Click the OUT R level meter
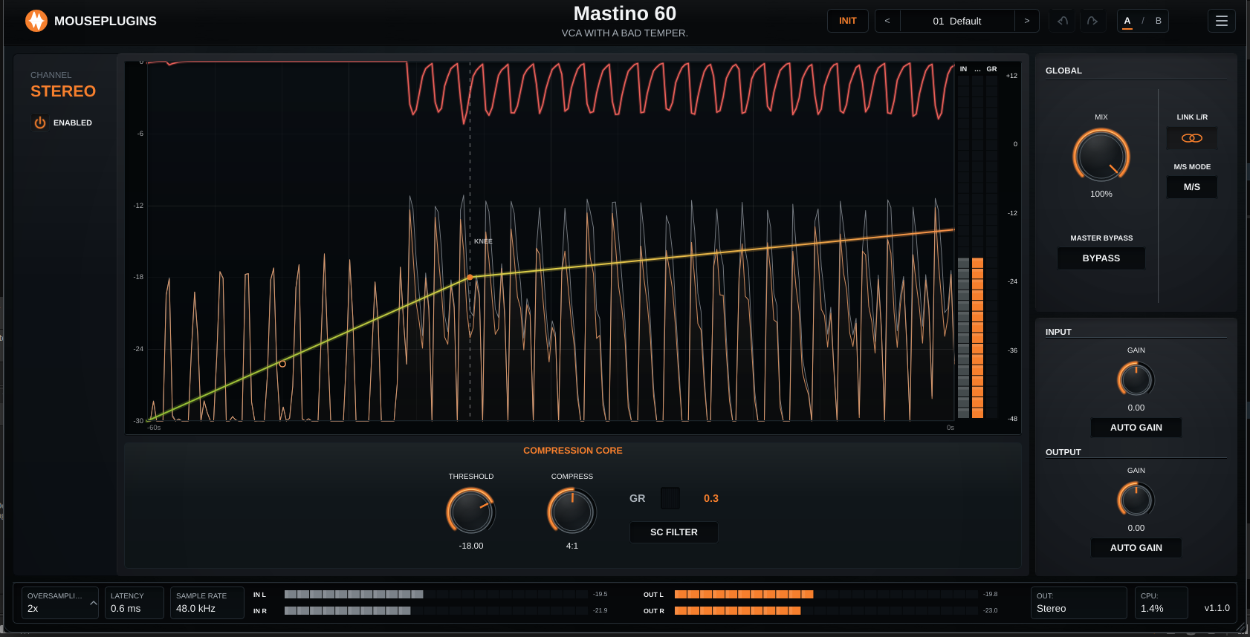The width and height of the screenshot is (1250, 637). (x=826, y=610)
